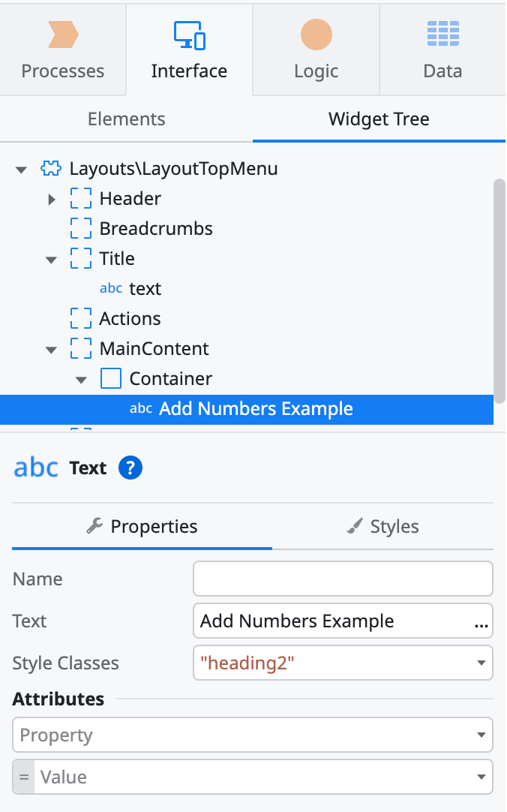Click the Style Classes label
The image size is (507, 812).
pyautogui.click(x=66, y=663)
